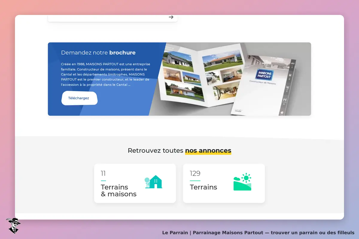The image size is (359, 239).
Task: Click the sunny hillside terrain icon
Action: click(242, 182)
